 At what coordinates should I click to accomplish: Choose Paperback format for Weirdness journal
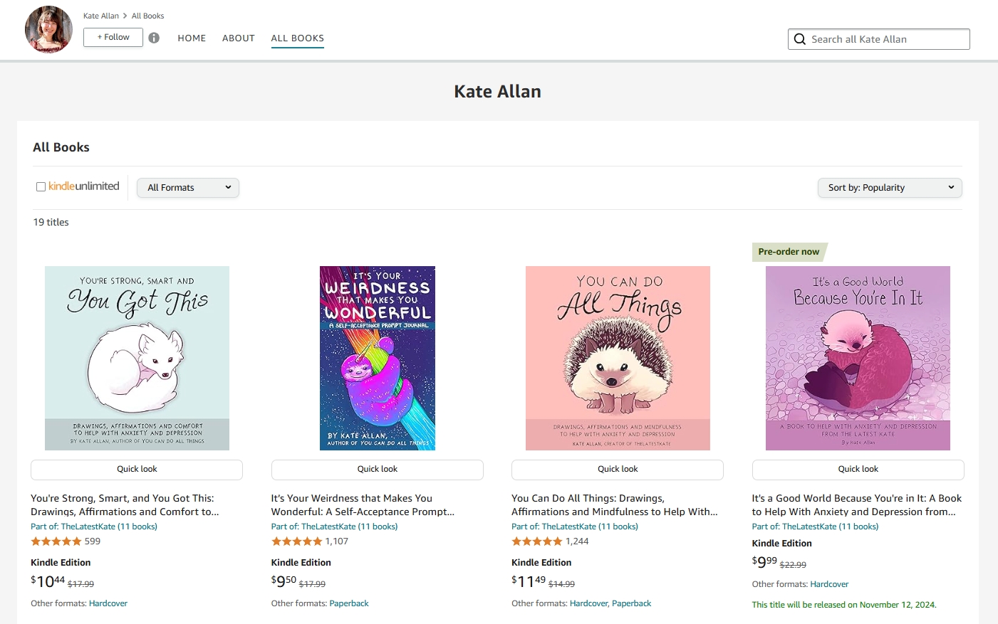349,603
